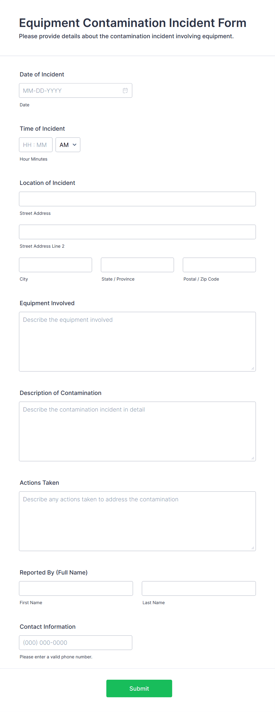The image size is (275, 712).
Task: Click the Equipment Involved text area
Action: (x=137, y=341)
